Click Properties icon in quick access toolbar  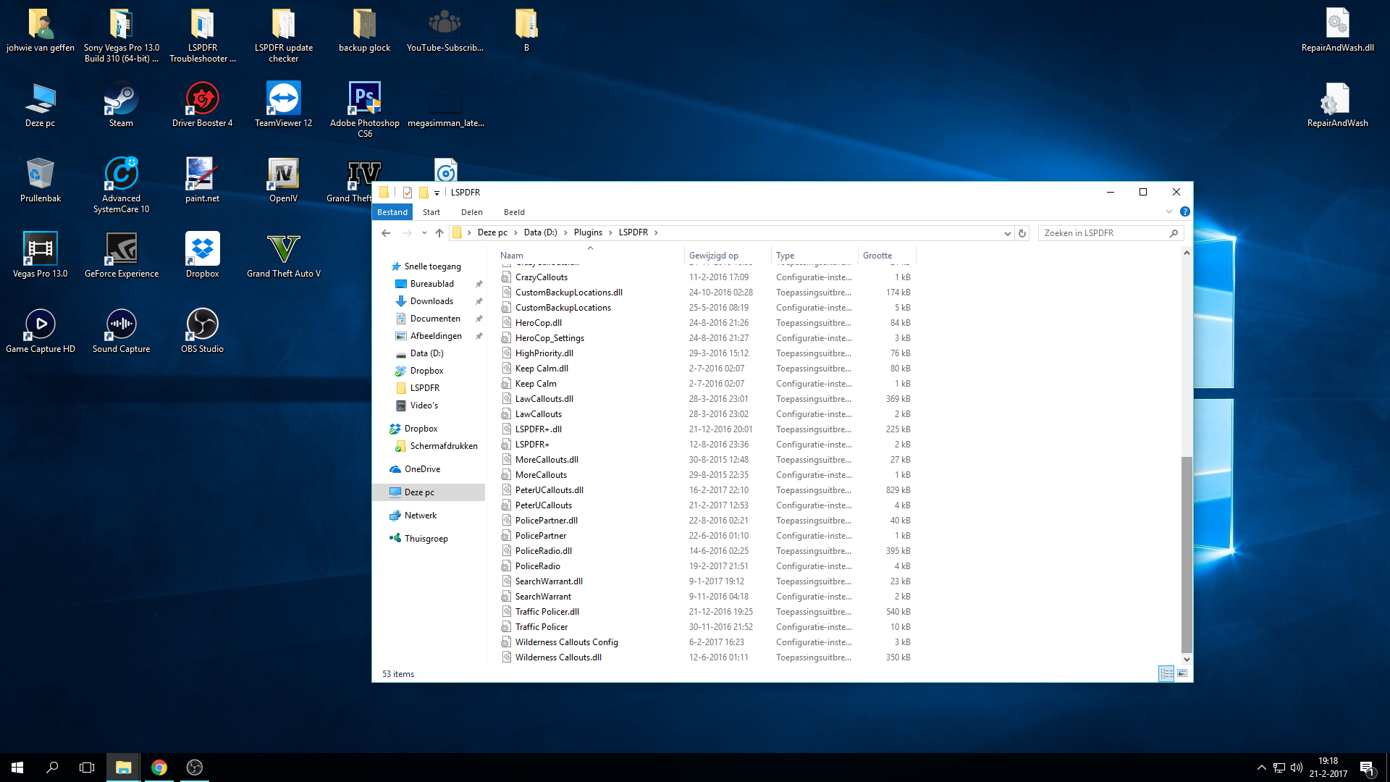tap(408, 193)
